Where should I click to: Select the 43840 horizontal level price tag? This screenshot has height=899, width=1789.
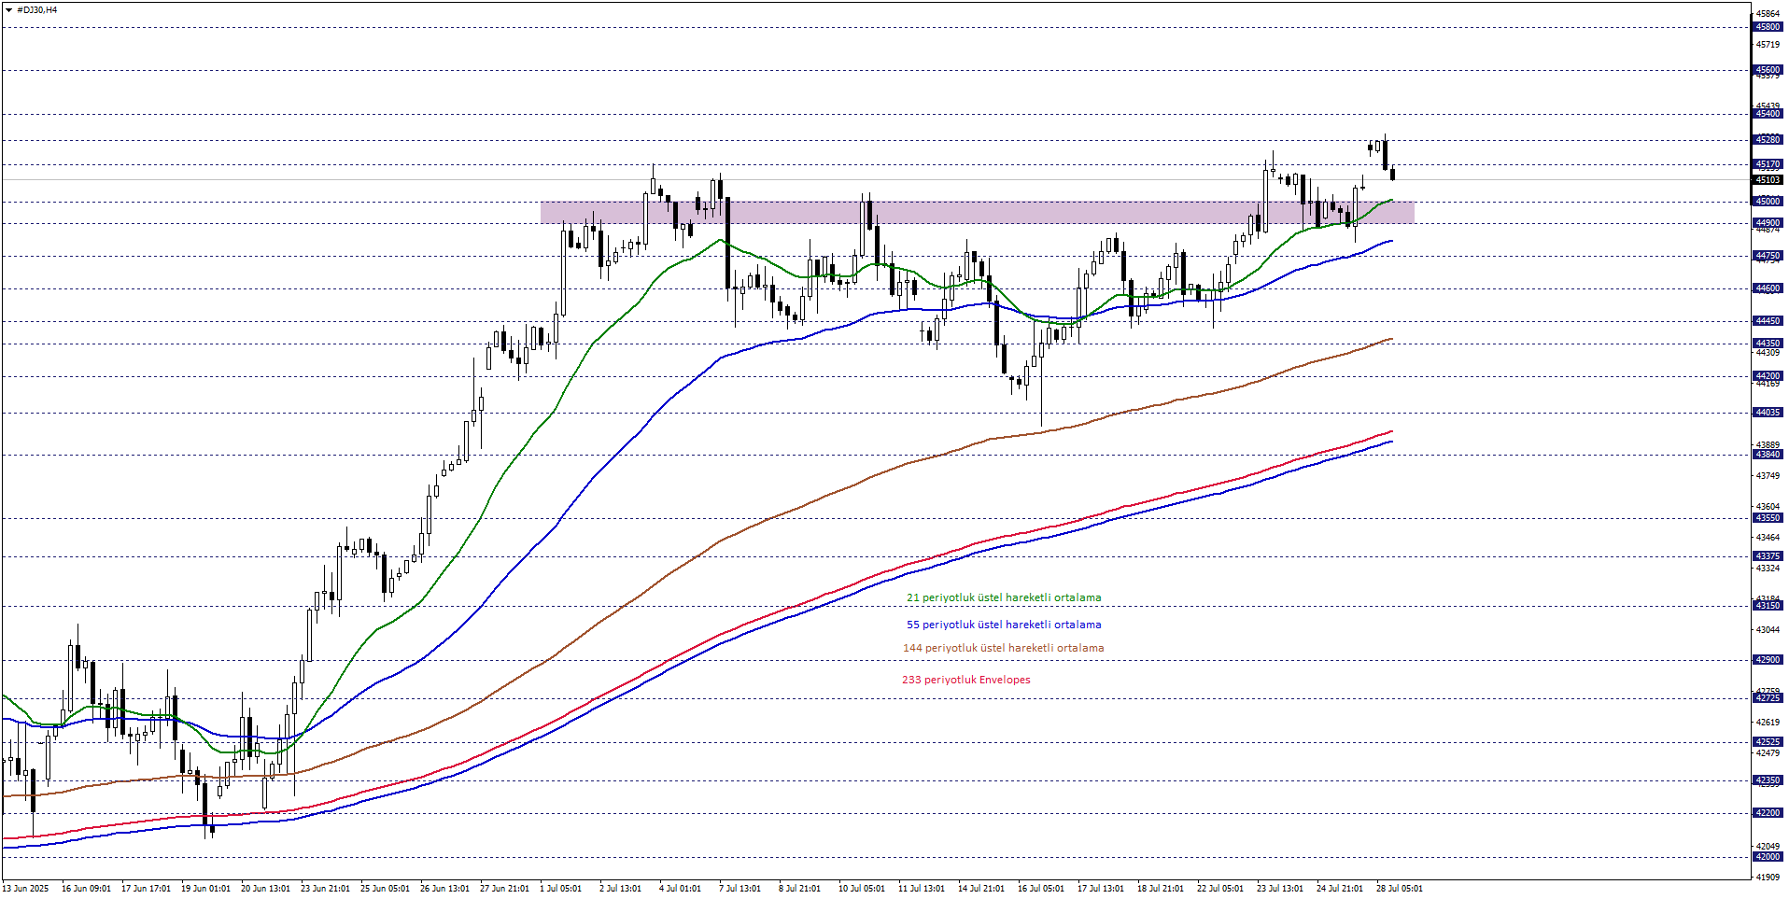(x=1768, y=455)
